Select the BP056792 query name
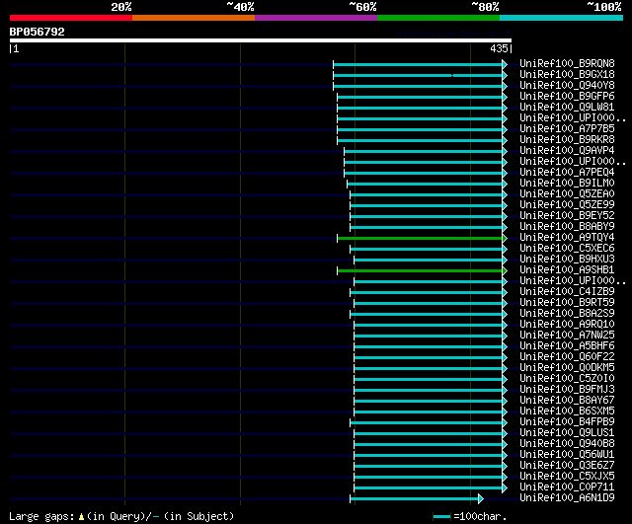This screenshot has width=632, height=524. 38,32
